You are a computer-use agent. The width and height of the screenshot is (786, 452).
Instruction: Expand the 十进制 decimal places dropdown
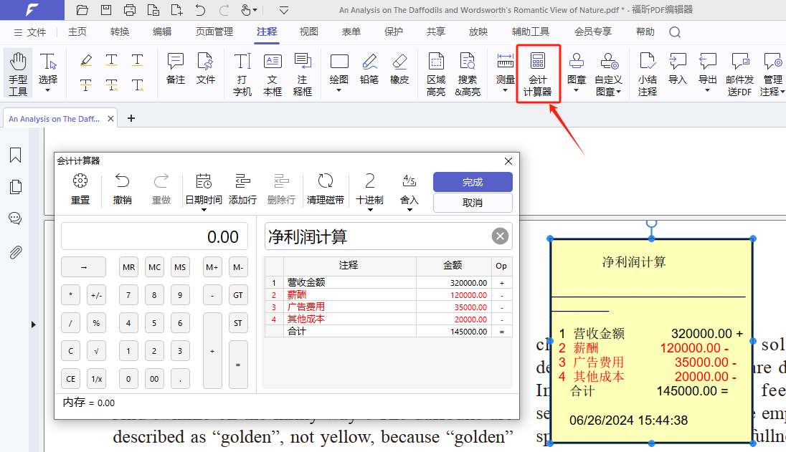(369, 189)
